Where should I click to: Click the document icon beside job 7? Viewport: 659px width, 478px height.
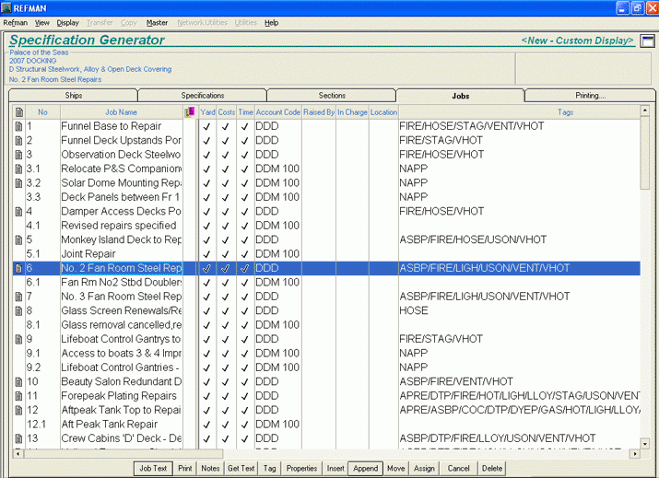click(18, 297)
